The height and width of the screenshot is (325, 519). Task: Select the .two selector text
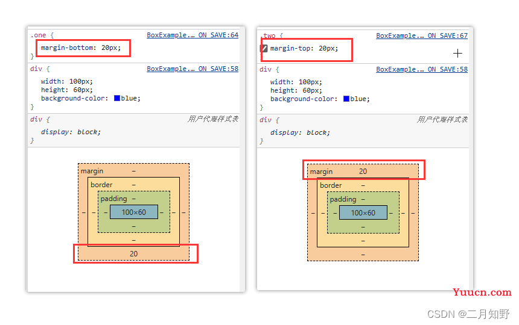269,36
